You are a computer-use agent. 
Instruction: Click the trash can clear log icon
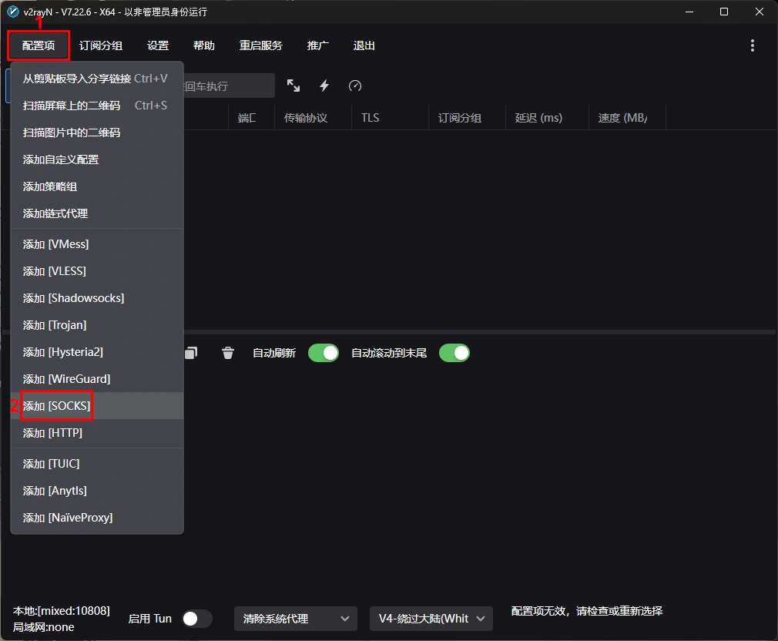pos(228,353)
